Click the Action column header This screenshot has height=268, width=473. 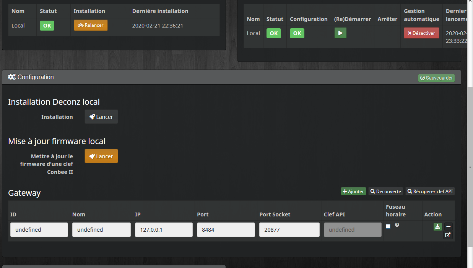[x=433, y=214]
